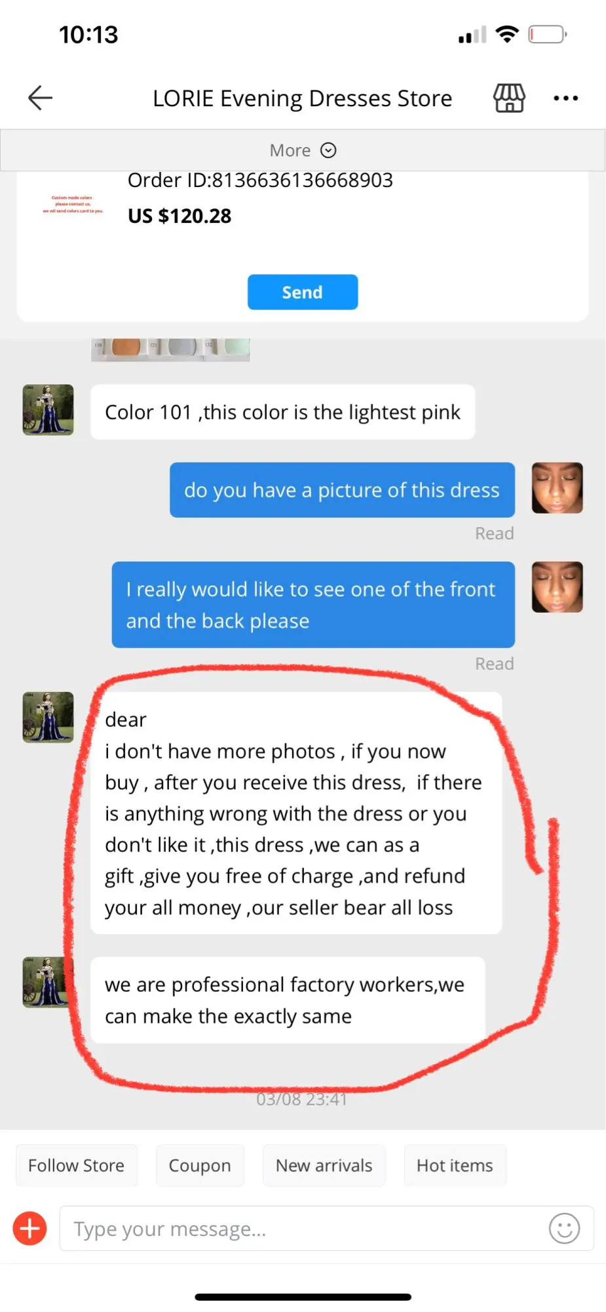This screenshot has height=1312, width=606.
Task: Tap buyer avatar beside picture request message
Action: [557, 488]
